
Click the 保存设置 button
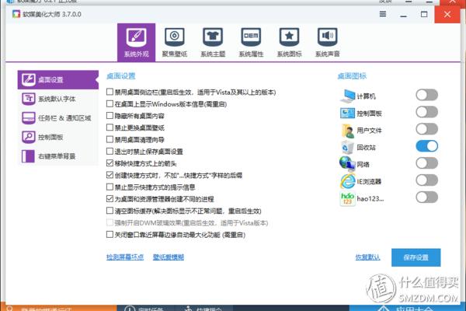click(x=416, y=257)
